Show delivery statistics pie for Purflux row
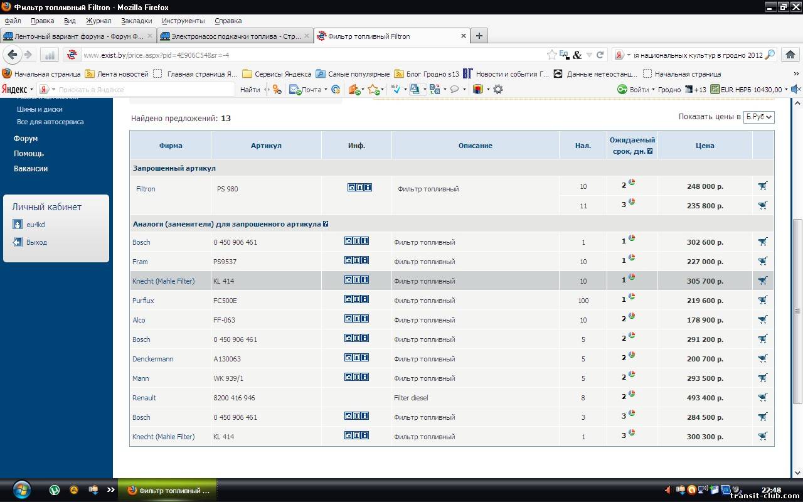Viewport: 803px width, 502px height. (632, 297)
